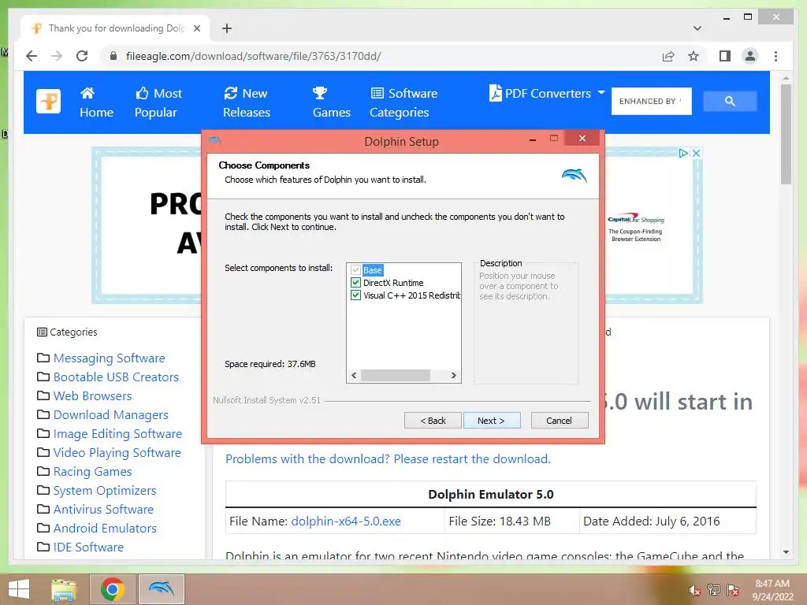Image resolution: width=807 pixels, height=605 pixels.
Task: Toggle the Base component checkbox
Action: (355, 270)
